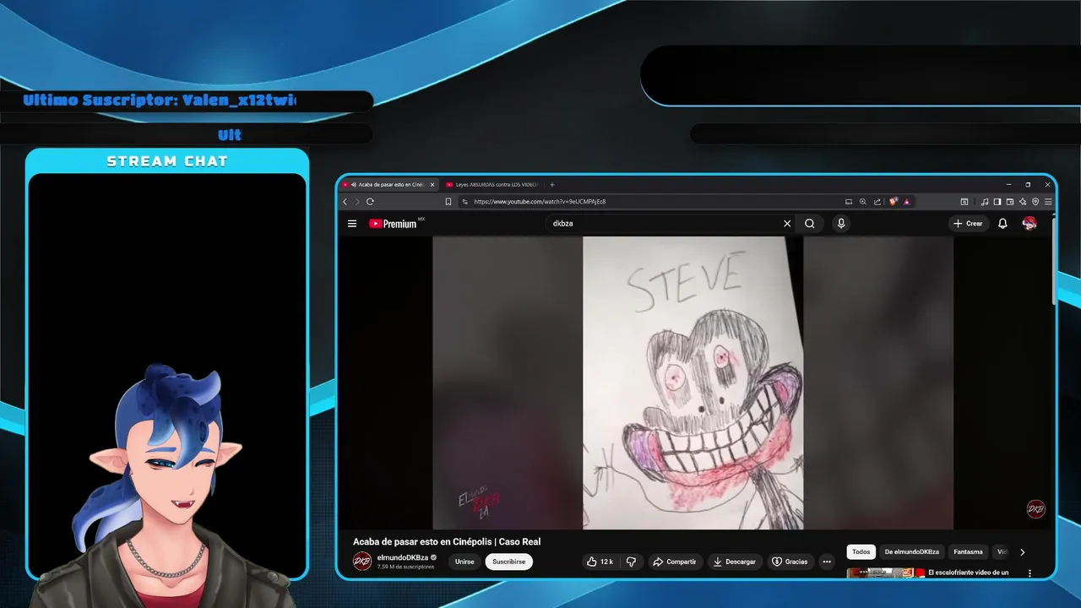Image resolution: width=1081 pixels, height=608 pixels.
Task: Click the STEVE drawing video player
Action: click(x=693, y=383)
